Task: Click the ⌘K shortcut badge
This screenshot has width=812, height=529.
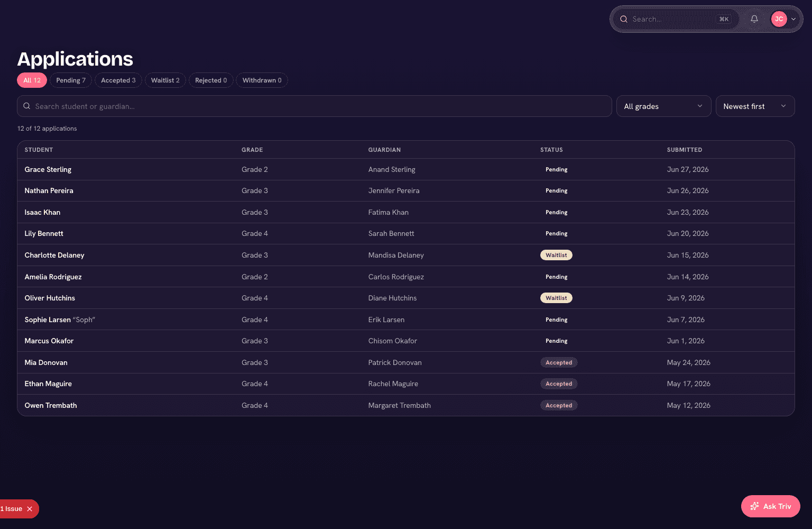Action: pyautogui.click(x=724, y=19)
